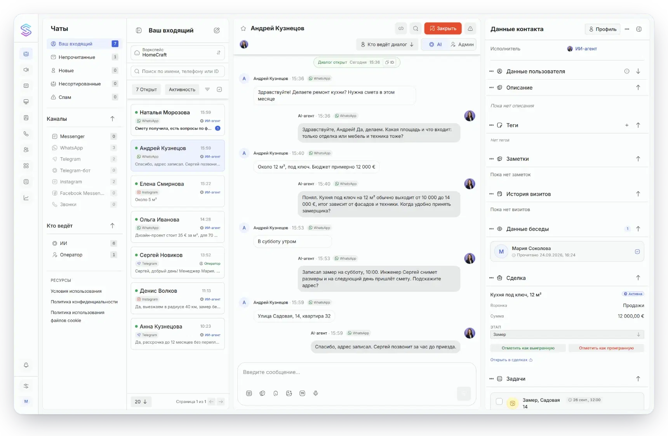The width and height of the screenshot is (668, 436).
Task: Filter by the WhatsApp channel
Action: pyautogui.click(x=84, y=148)
